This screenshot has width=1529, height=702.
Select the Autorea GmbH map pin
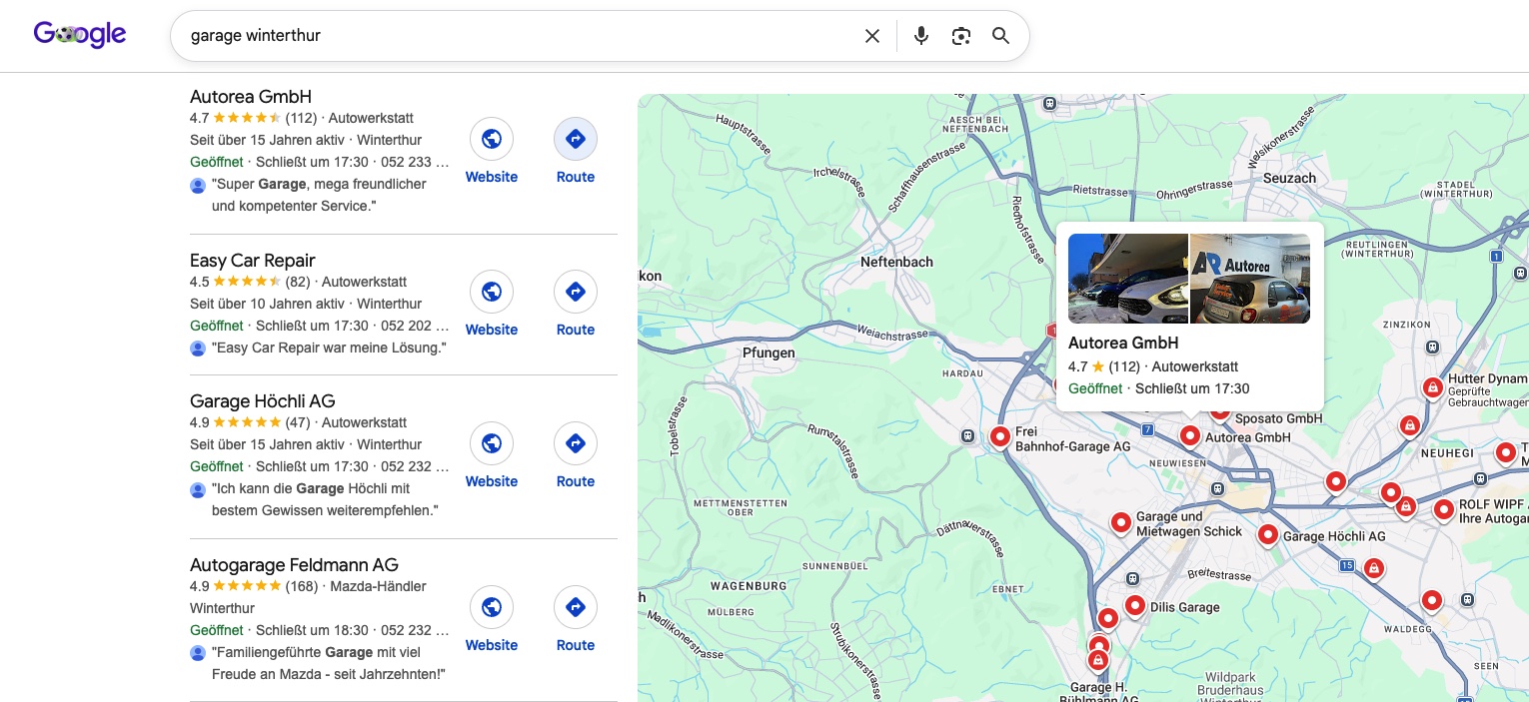(x=1189, y=435)
